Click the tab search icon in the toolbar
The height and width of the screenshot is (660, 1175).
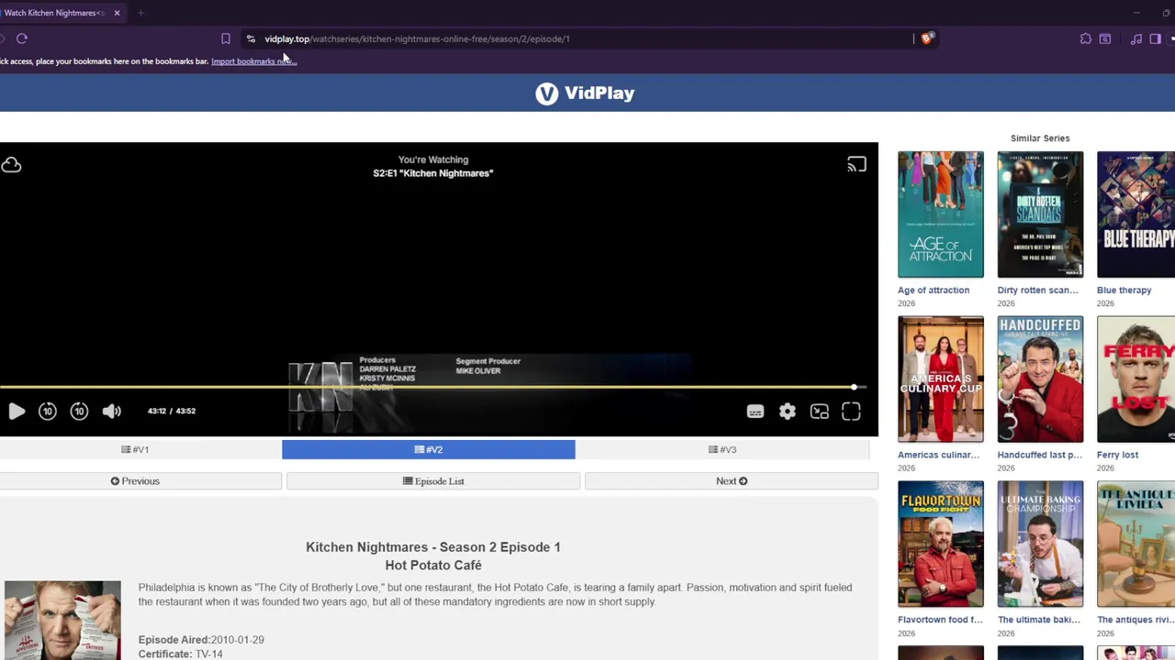tap(1105, 38)
